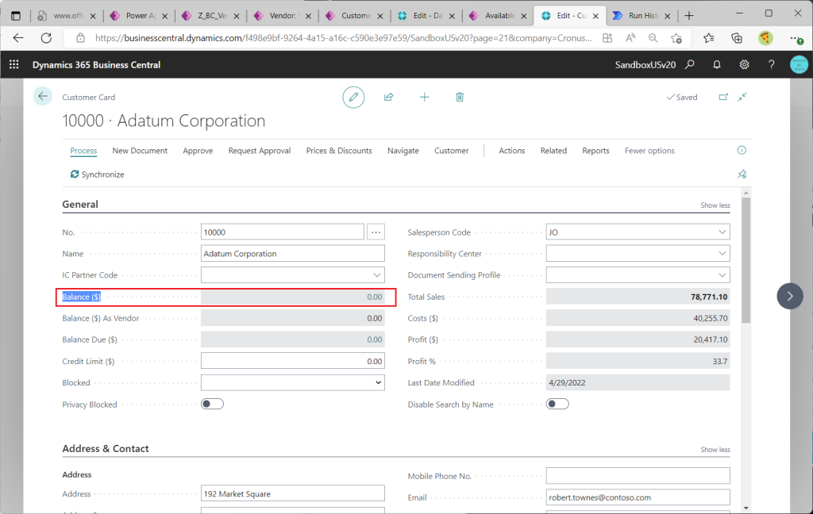Click the Address input field
813x514 pixels.
293,493
